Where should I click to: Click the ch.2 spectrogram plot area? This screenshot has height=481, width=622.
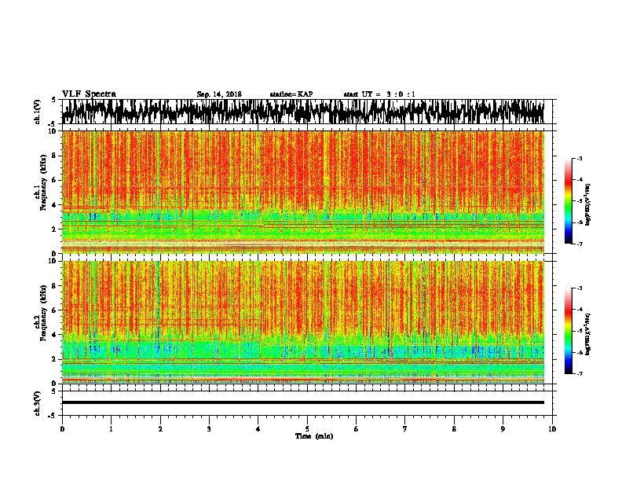[x=302, y=322]
